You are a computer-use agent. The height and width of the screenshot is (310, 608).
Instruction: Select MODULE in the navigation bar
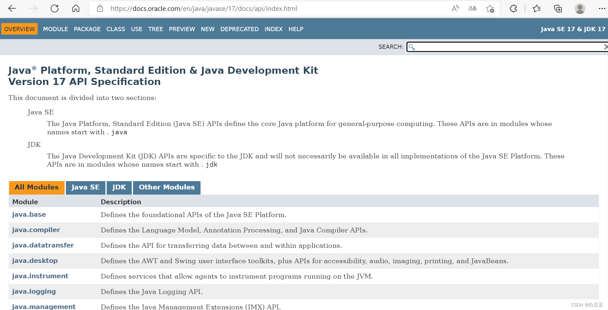pyautogui.click(x=56, y=29)
